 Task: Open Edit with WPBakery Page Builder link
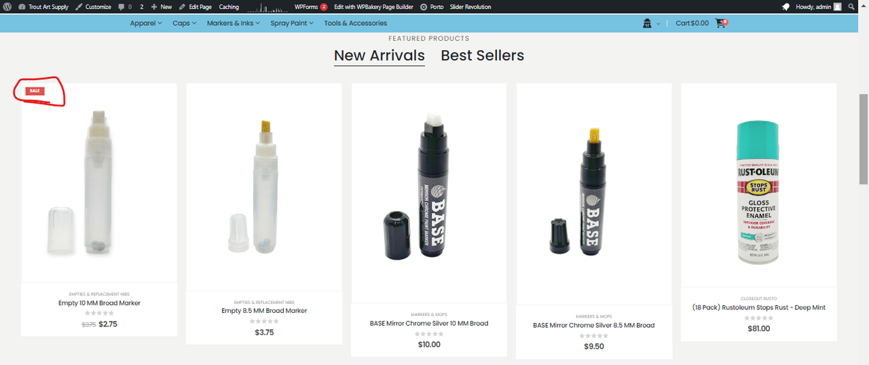click(373, 7)
